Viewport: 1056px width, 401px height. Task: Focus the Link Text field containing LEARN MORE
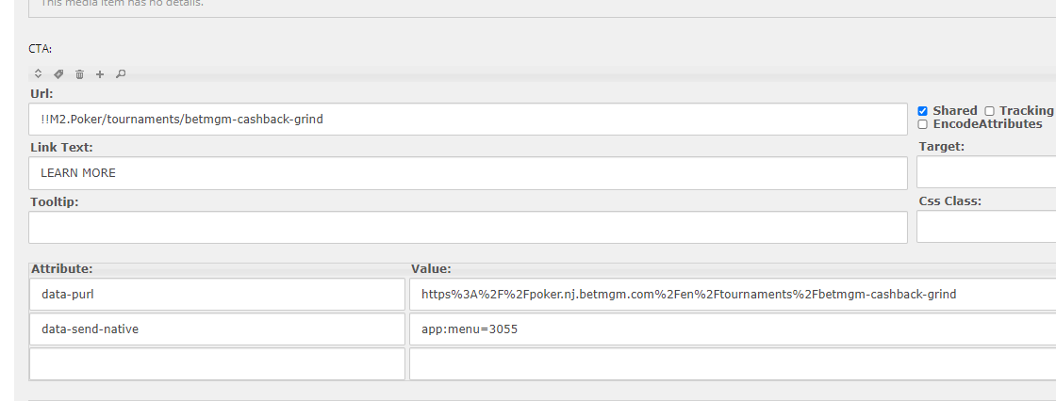click(468, 173)
